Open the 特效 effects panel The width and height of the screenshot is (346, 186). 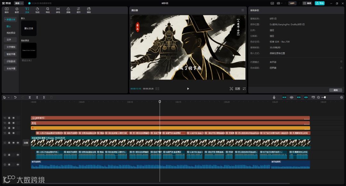pyautogui.click(x=47, y=10)
